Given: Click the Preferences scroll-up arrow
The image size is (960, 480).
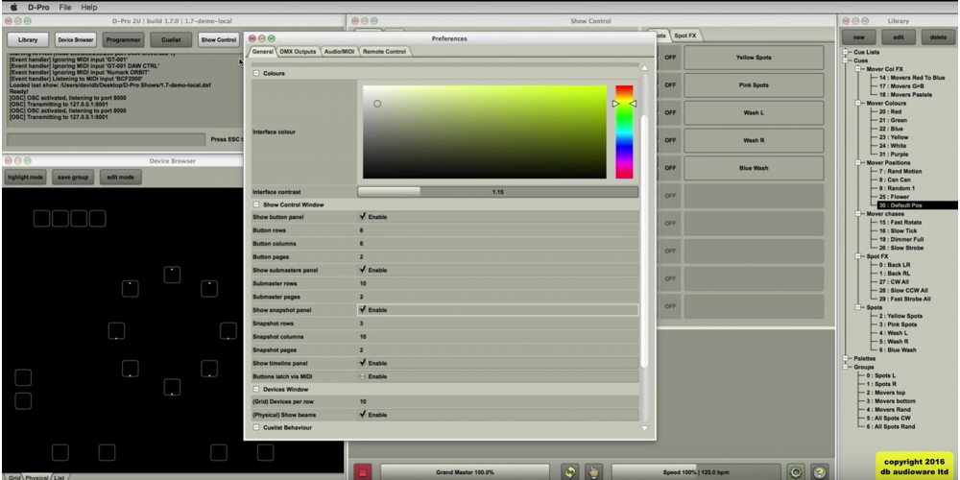Looking at the screenshot, I should tap(644, 68).
